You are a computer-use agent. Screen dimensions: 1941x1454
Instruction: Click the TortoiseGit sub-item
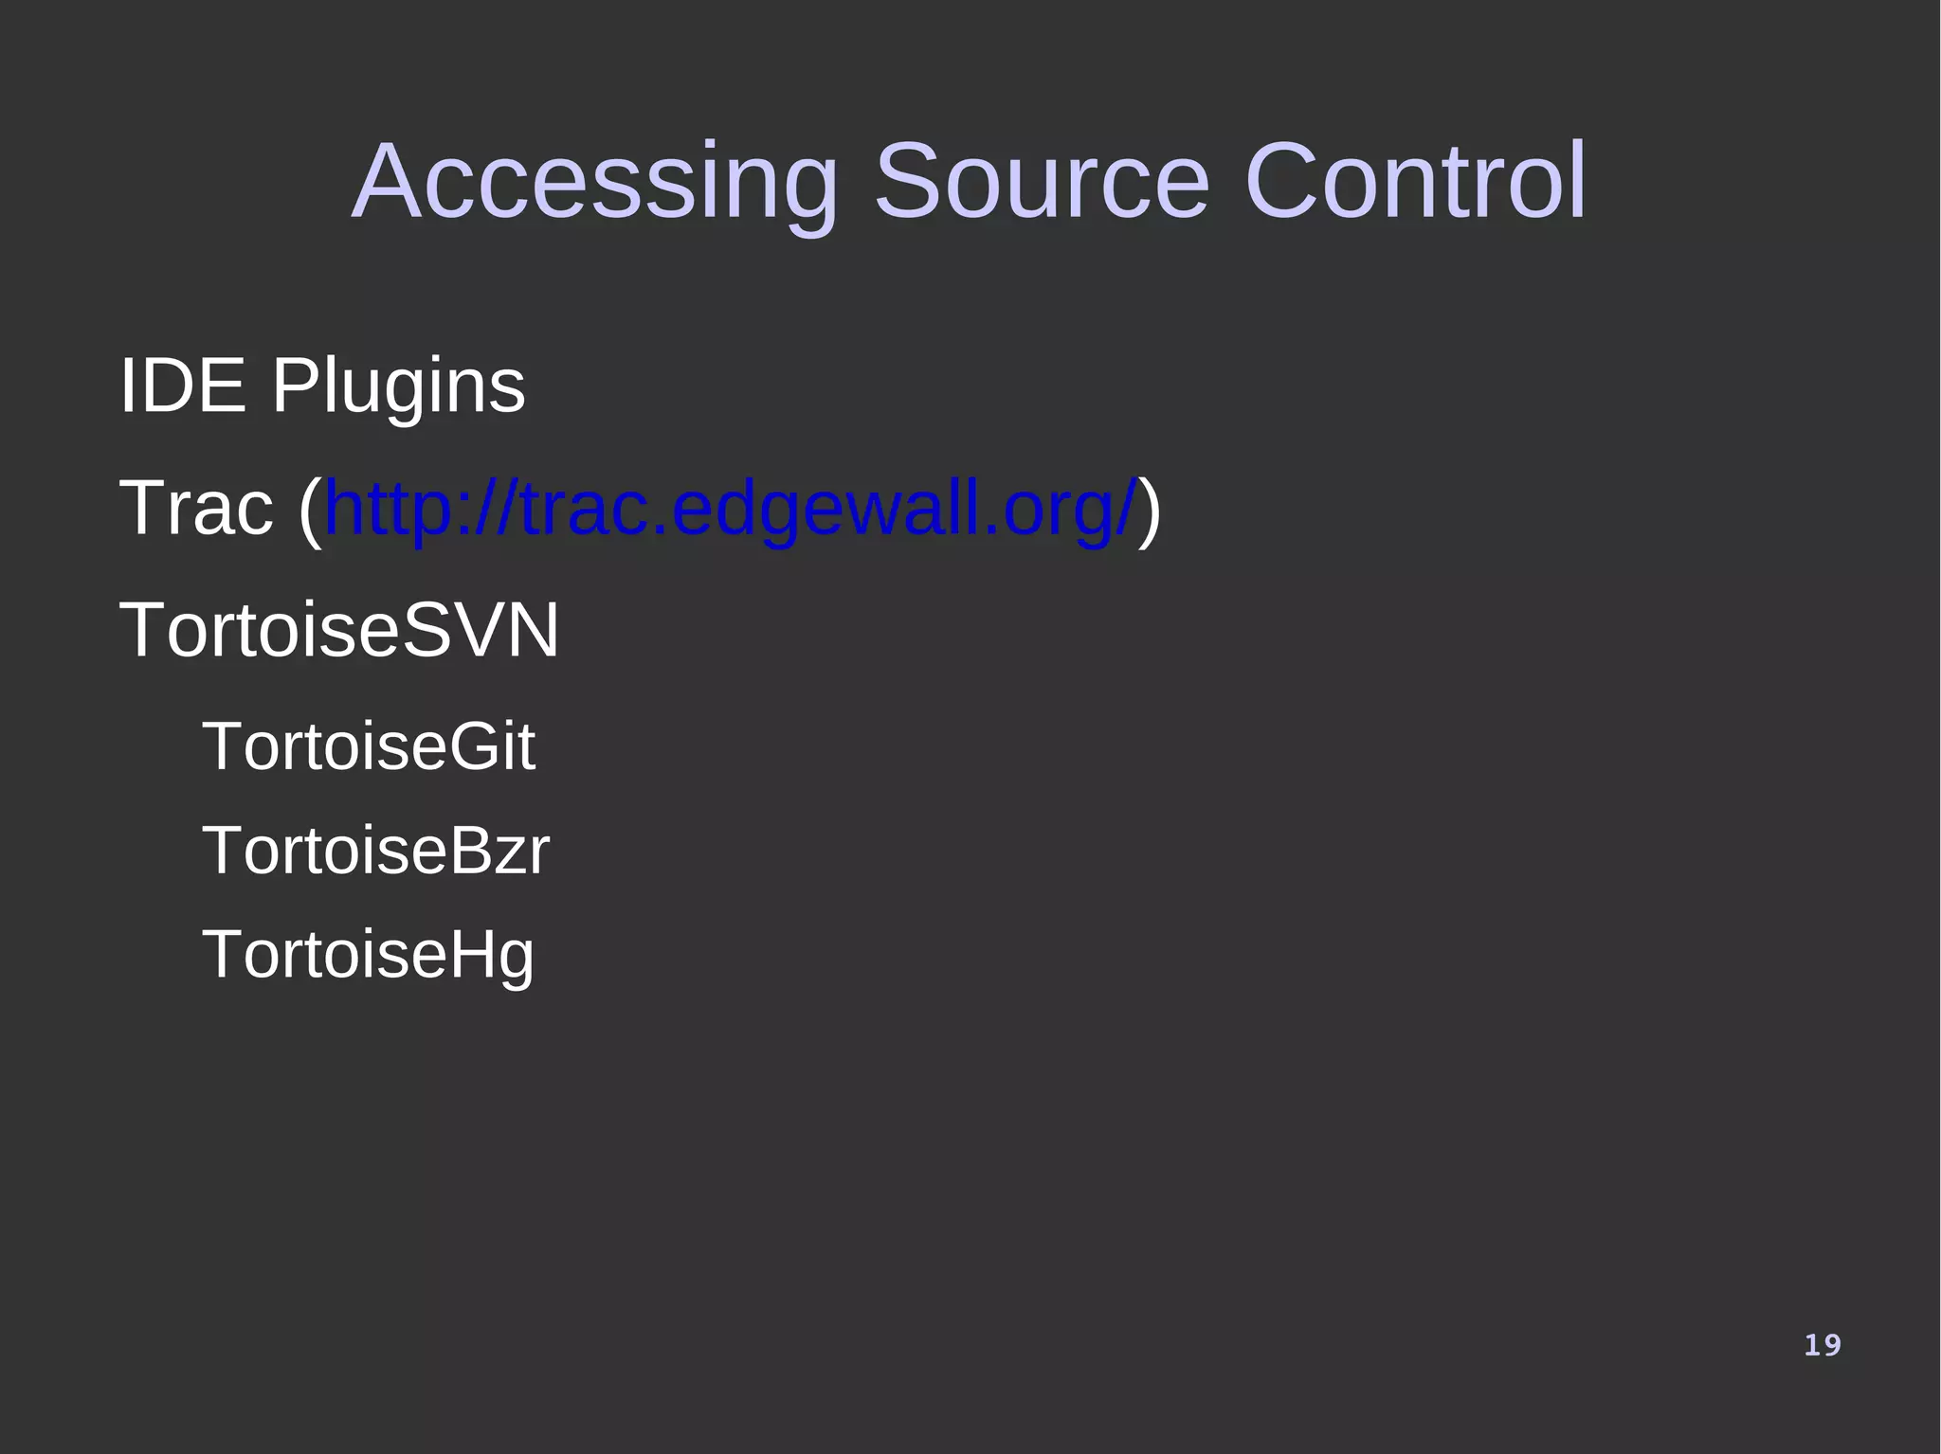369,746
